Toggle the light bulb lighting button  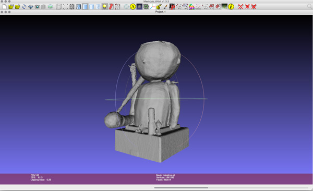105,7
